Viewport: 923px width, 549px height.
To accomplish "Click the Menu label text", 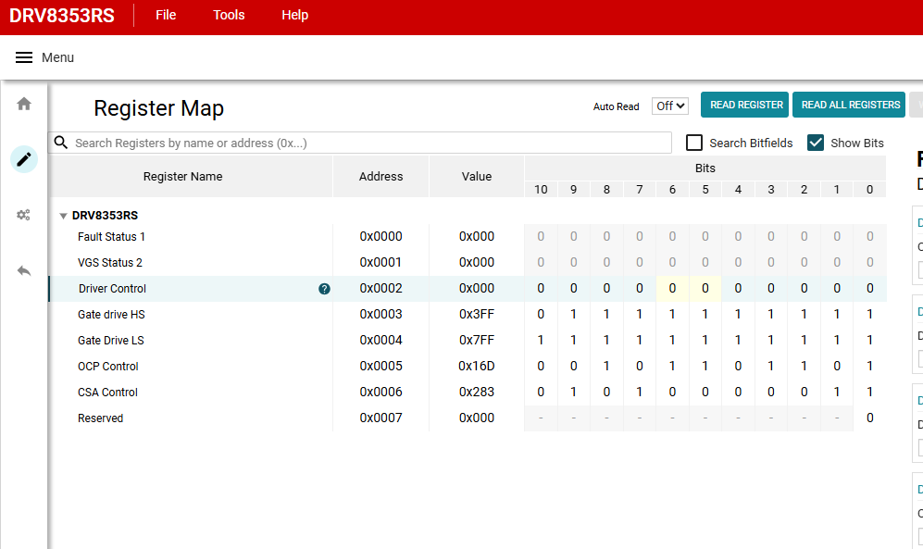I will (57, 57).
